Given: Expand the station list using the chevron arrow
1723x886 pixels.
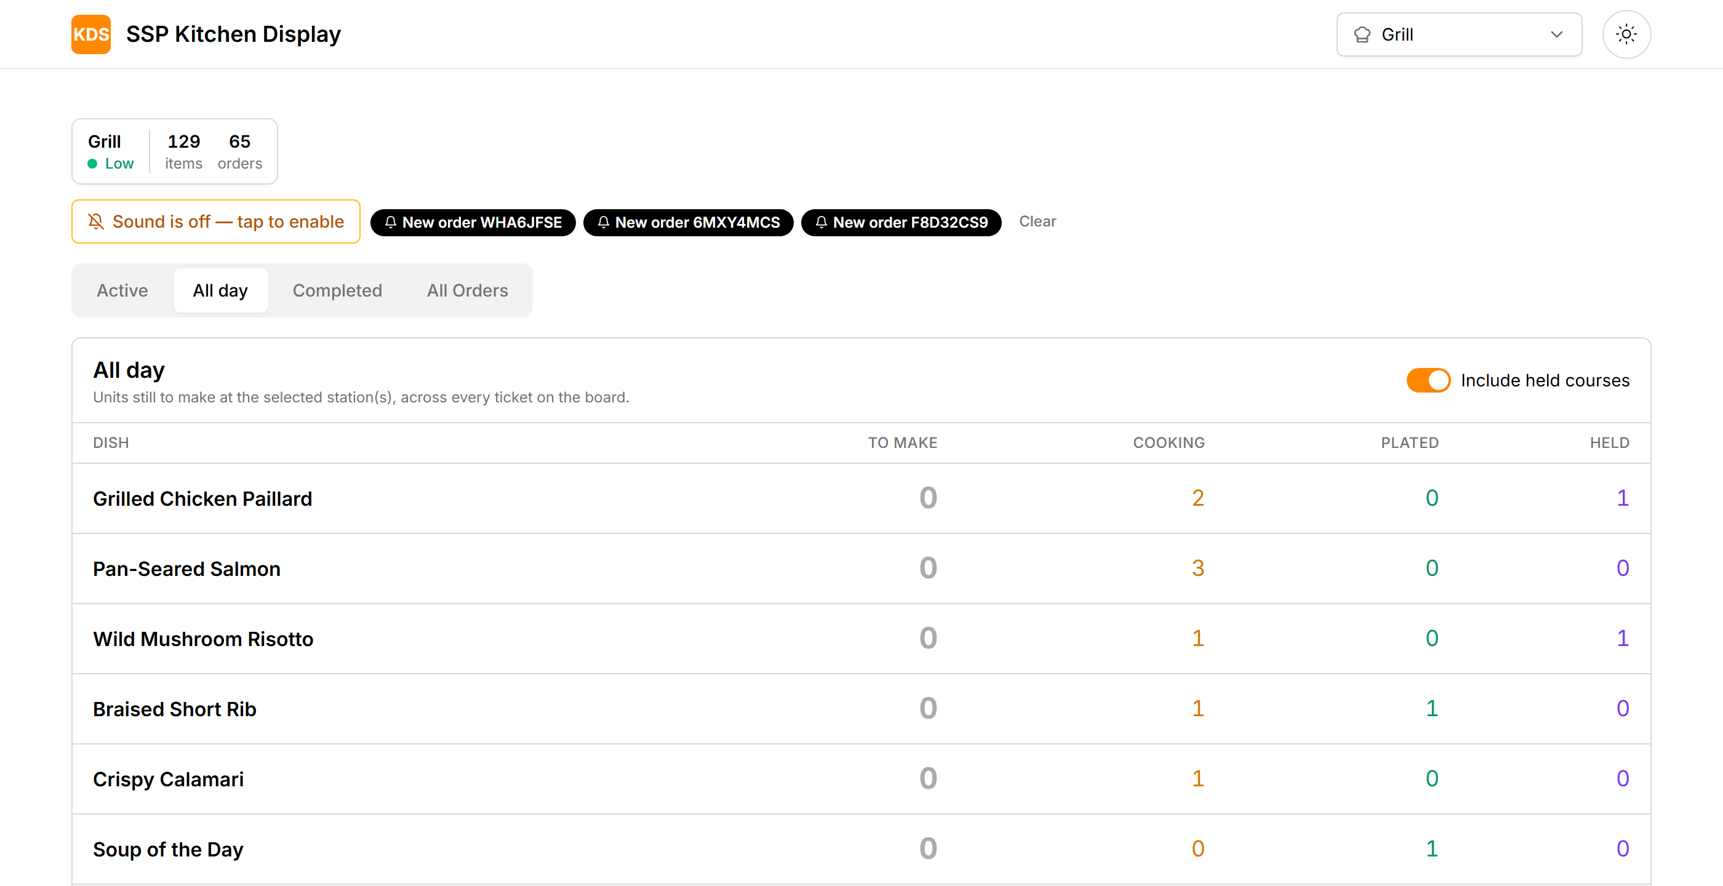Looking at the screenshot, I should tap(1556, 35).
